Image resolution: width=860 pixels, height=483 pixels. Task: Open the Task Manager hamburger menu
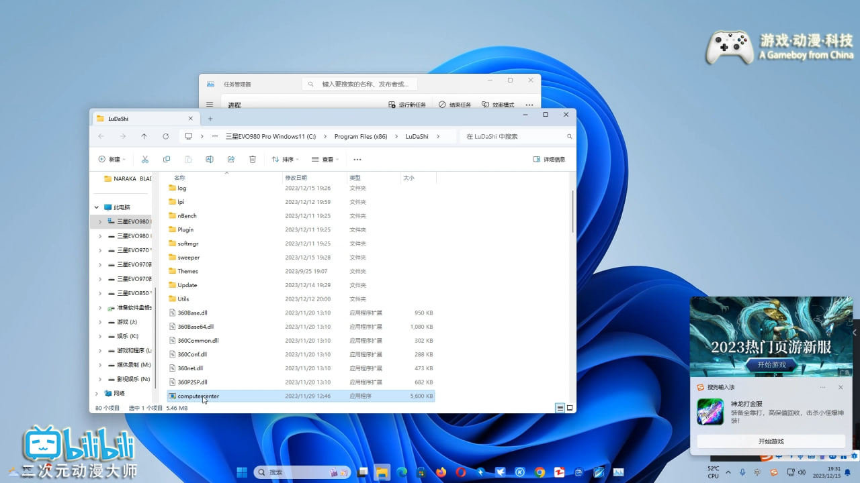click(x=210, y=105)
